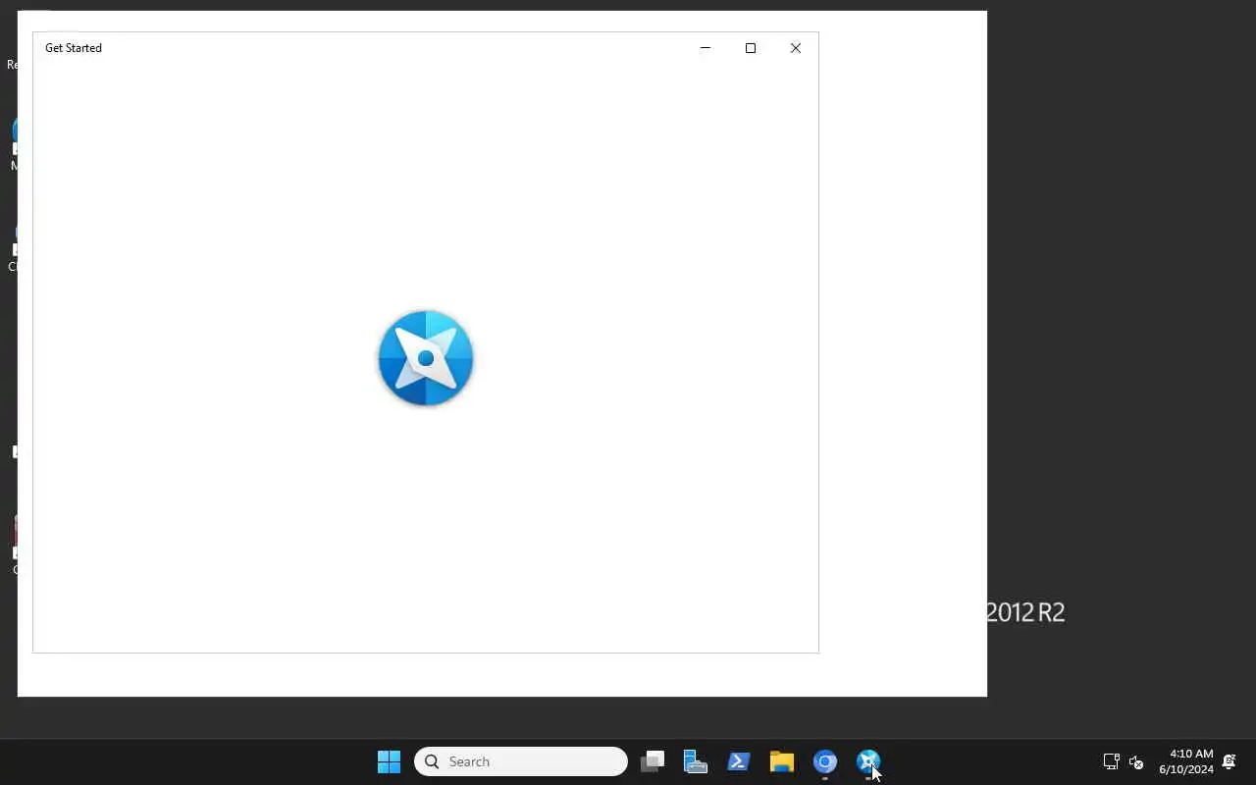The width and height of the screenshot is (1256, 785).
Task: Open PowerShell from the taskbar
Action: click(x=739, y=761)
